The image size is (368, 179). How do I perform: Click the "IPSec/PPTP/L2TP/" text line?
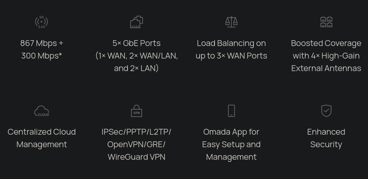click(137, 132)
